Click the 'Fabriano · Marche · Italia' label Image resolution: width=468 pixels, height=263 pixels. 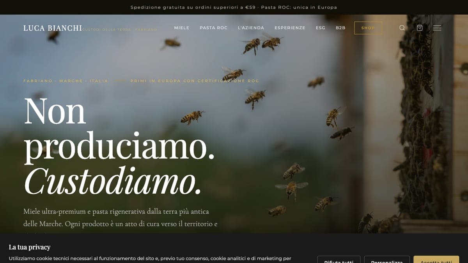[66, 81]
